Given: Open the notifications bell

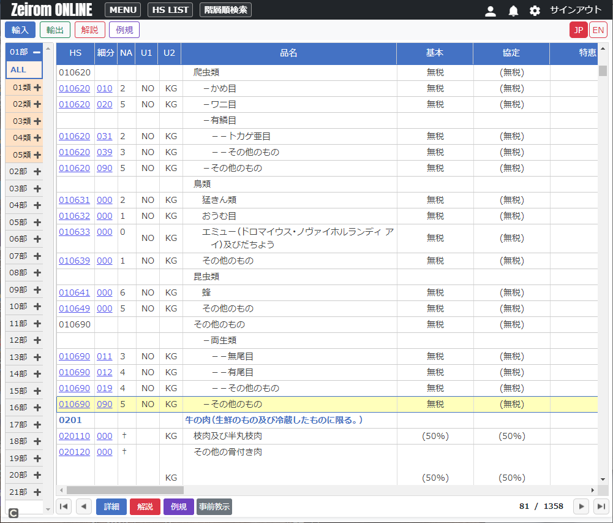Looking at the screenshot, I should pos(513,11).
